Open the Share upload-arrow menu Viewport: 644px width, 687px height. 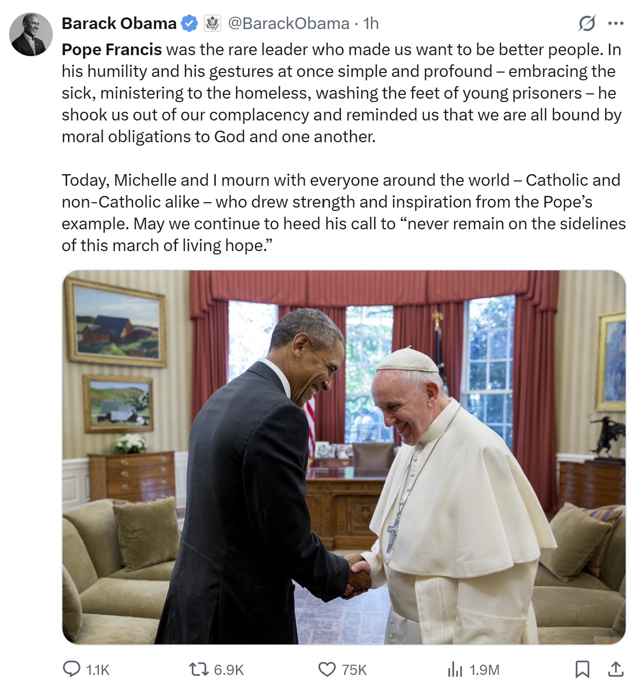[x=615, y=669]
